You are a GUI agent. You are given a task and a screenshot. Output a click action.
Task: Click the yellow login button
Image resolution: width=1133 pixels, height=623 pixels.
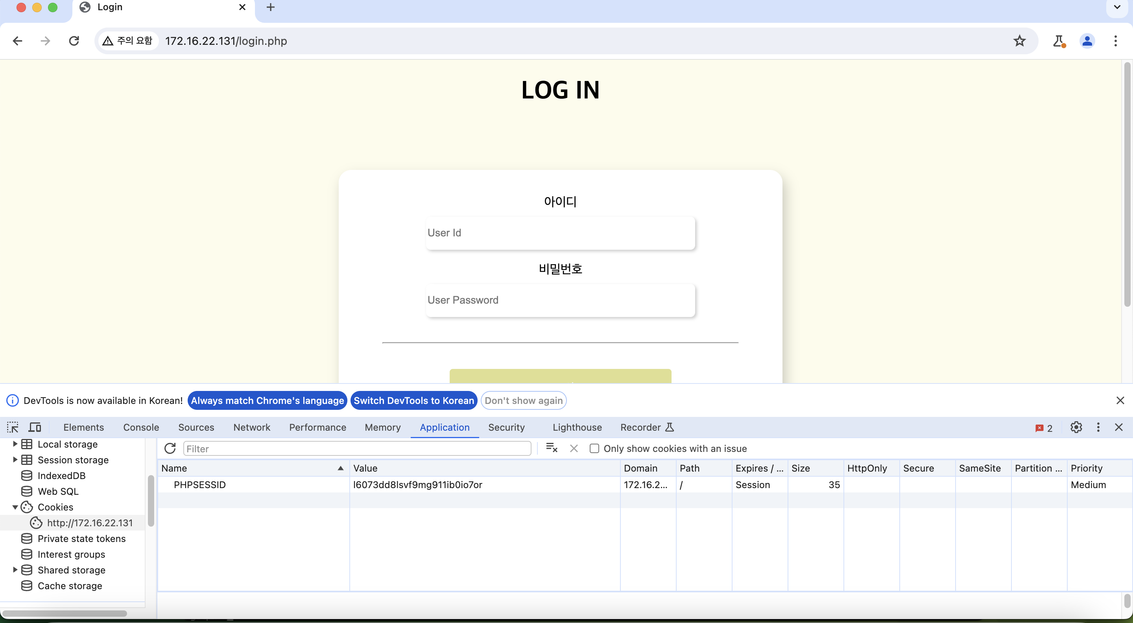pyautogui.click(x=560, y=376)
